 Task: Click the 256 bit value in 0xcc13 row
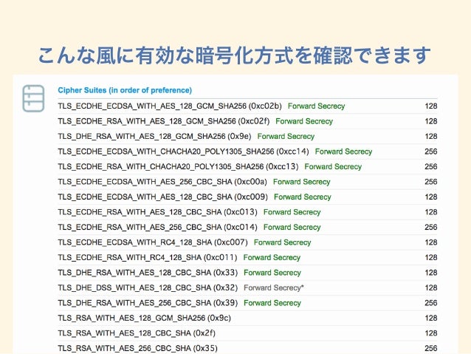[431, 166]
